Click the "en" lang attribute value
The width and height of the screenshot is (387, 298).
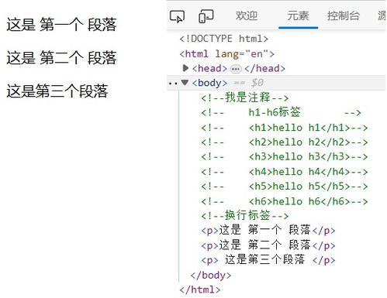tap(257, 53)
